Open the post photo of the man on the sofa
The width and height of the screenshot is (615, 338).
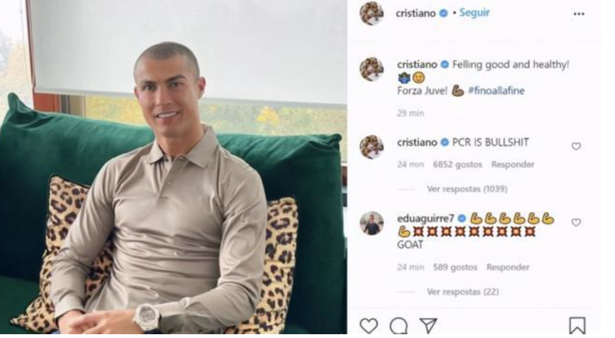(x=173, y=167)
